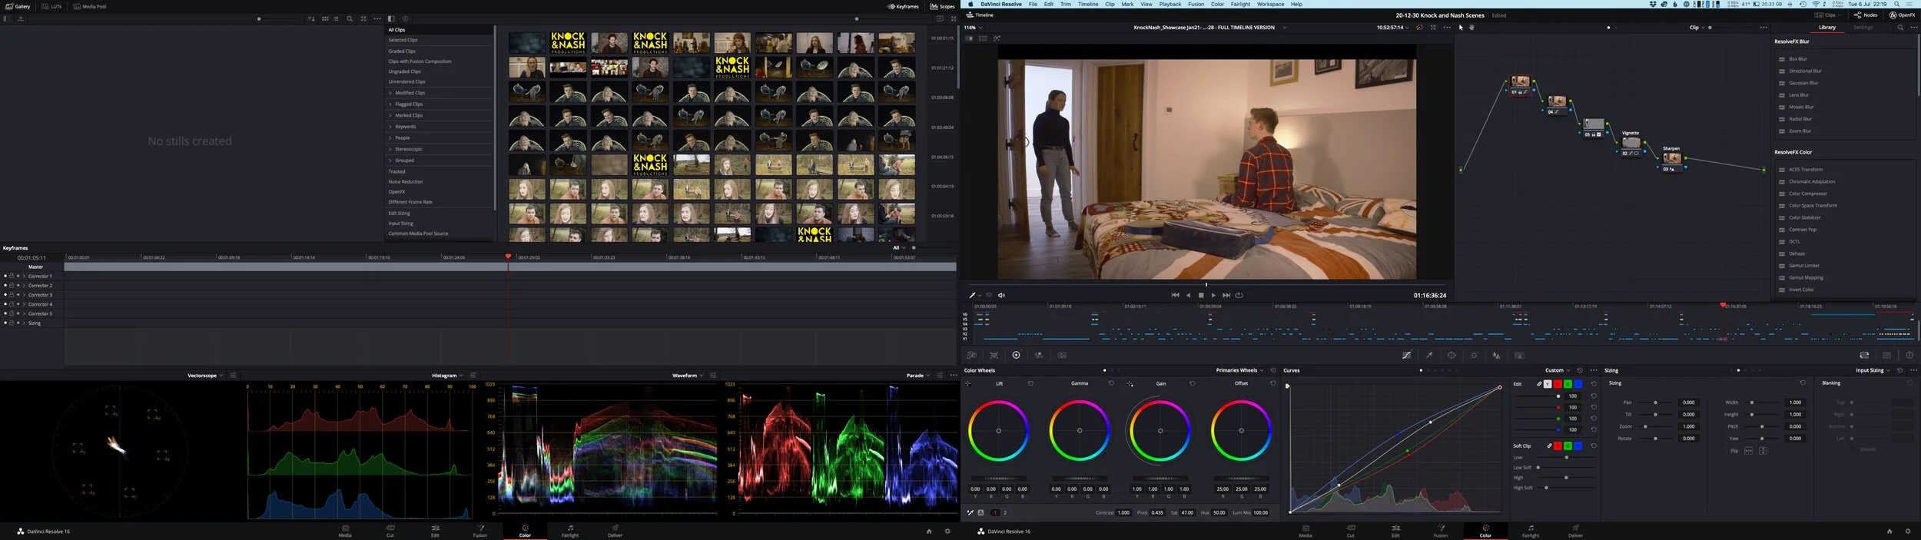Toggle the Scopes panel
Image resolution: width=1921 pixels, height=540 pixels.
tap(943, 6)
